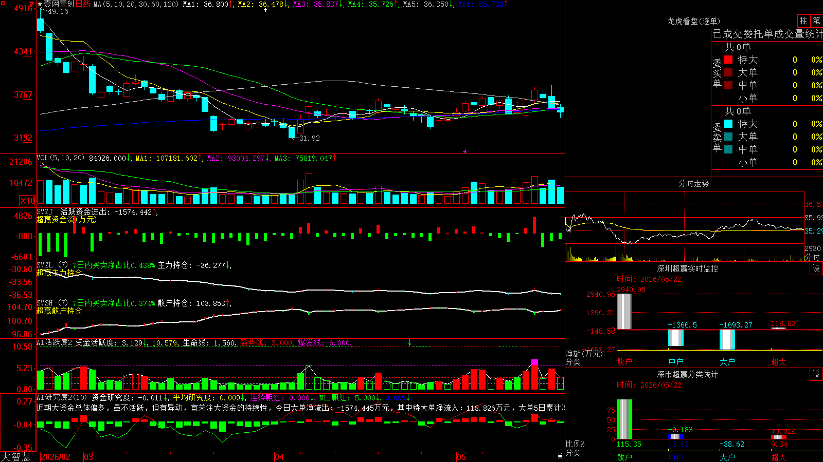
Task: Click the 超大 label under 深圳超赢实时监控
Action: [x=779, y=362]
